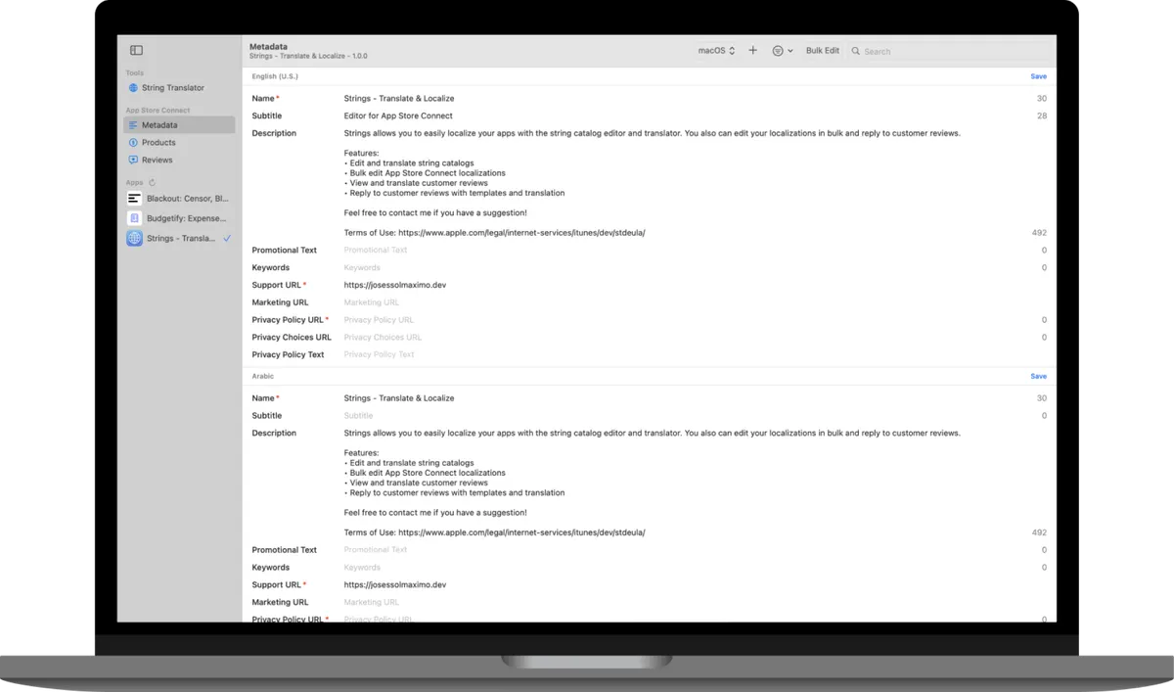Click the Bulk Edit button
Screen dimensions: 1174x692
coord(823,51)
